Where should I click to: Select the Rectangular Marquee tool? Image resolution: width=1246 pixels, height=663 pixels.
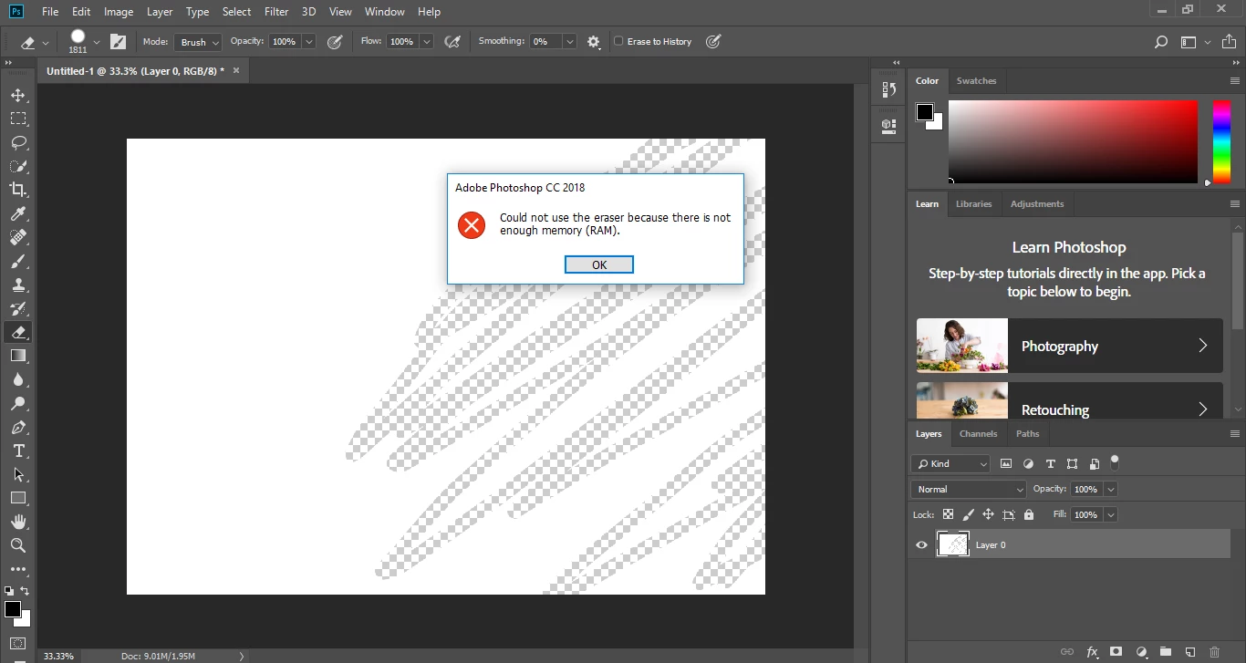pos(18,119)
